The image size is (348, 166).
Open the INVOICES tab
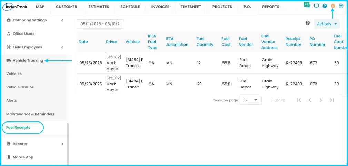(160, 7)
